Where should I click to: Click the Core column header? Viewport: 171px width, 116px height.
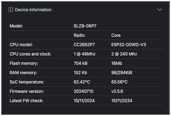(116, 35)
